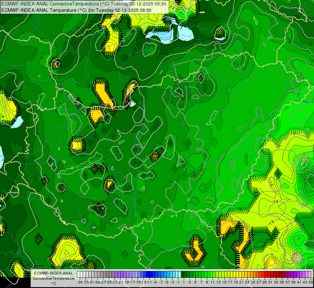Click the 37 legend tick label
314x288 pixels.
coord(288,283)
